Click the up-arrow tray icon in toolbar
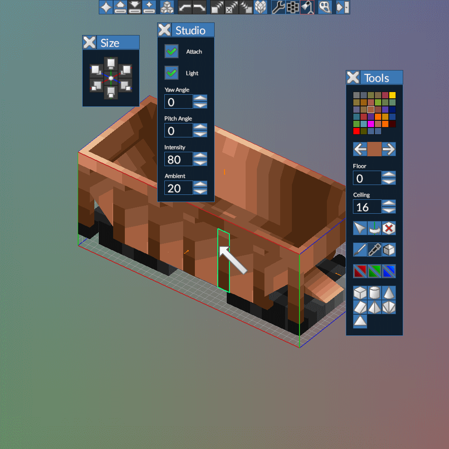The image size is (449, 449). [x=120, y=7]
